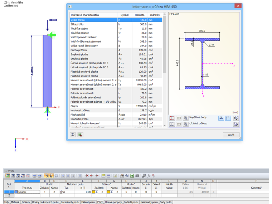Print the cross-section graphic
The width and height of the screenshot is (272, 204).
pos(236,124)
